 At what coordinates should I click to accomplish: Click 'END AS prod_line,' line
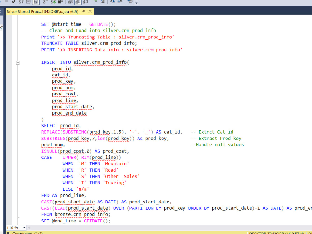[64, 195]
